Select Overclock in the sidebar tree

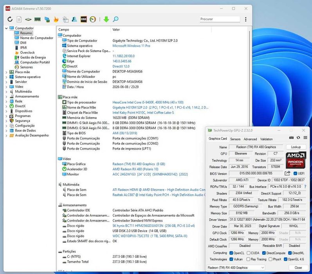pos(27,52)
